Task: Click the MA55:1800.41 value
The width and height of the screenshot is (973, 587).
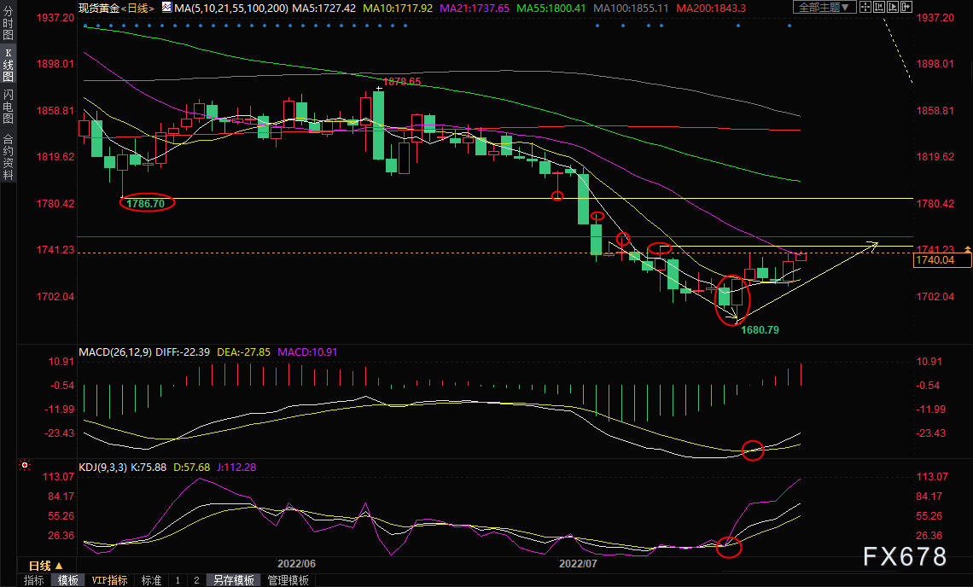Action: click(x=551, y=8)
